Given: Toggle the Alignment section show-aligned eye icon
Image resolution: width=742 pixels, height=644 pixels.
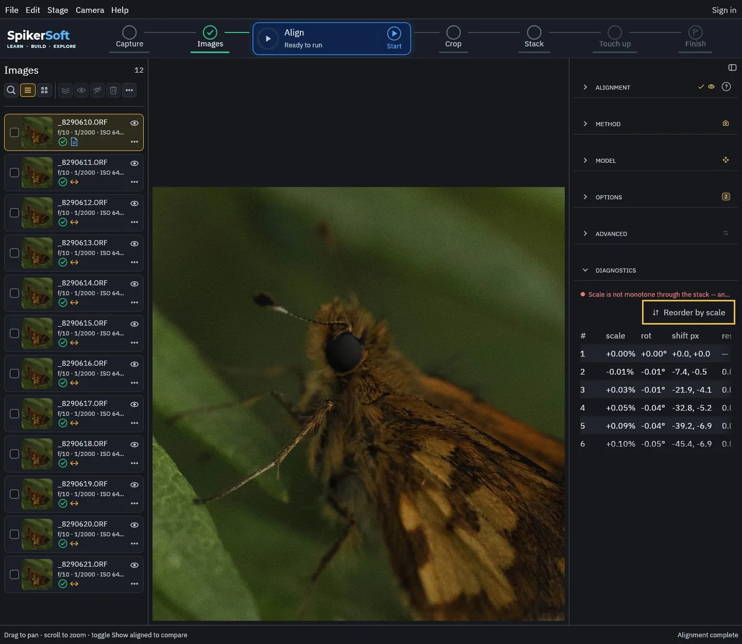Looking at the screenshot, I should point(711,87).
